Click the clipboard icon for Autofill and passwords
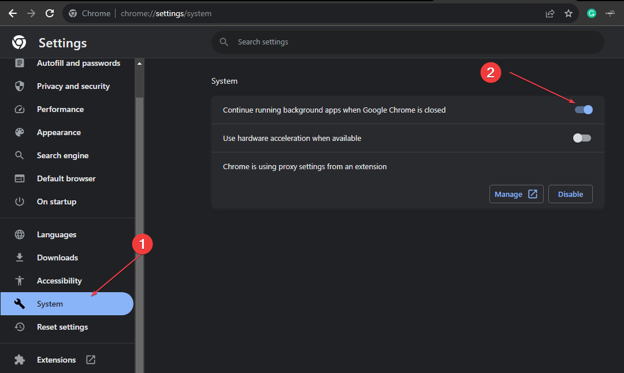Screen dimensions: 624x373 [20, 64]
